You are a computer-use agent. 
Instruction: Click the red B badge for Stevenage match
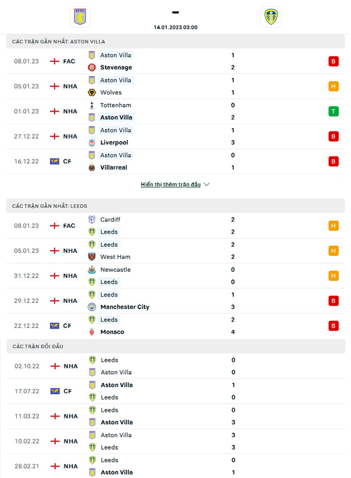[x=333, y=61]
